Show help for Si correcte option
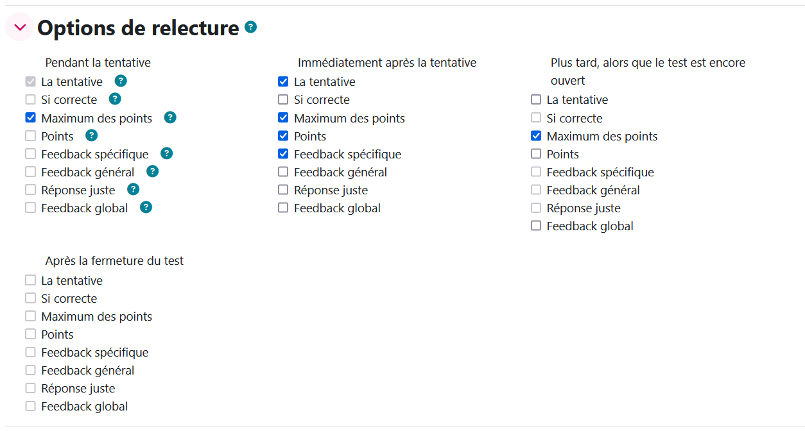 (115, 99)
